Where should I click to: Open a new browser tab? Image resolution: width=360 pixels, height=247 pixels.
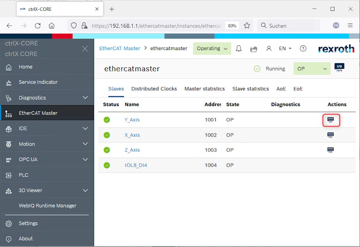pyautogui.click(x=112, y=9)
